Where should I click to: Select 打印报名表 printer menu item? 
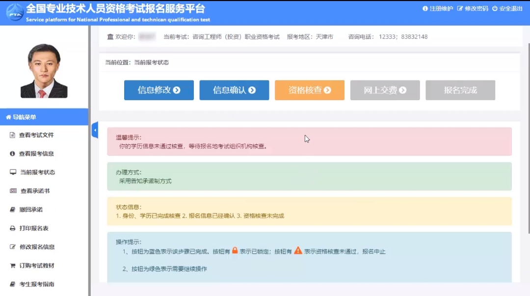(x=34, y=228)
